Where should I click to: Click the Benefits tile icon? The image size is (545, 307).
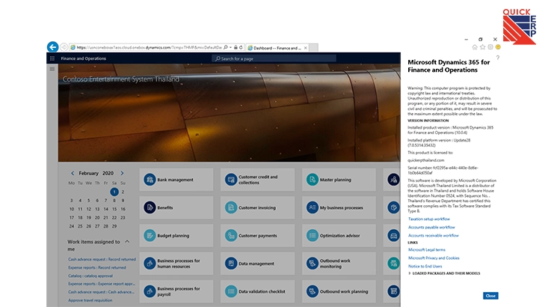coord(150,207)
